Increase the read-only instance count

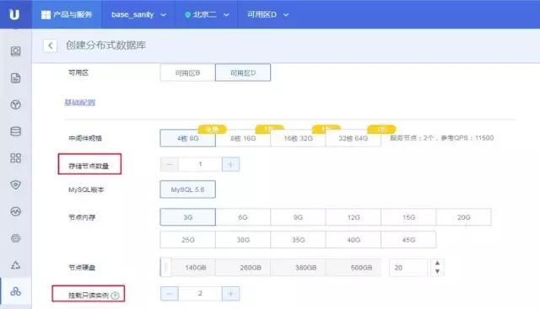(230, 294)
